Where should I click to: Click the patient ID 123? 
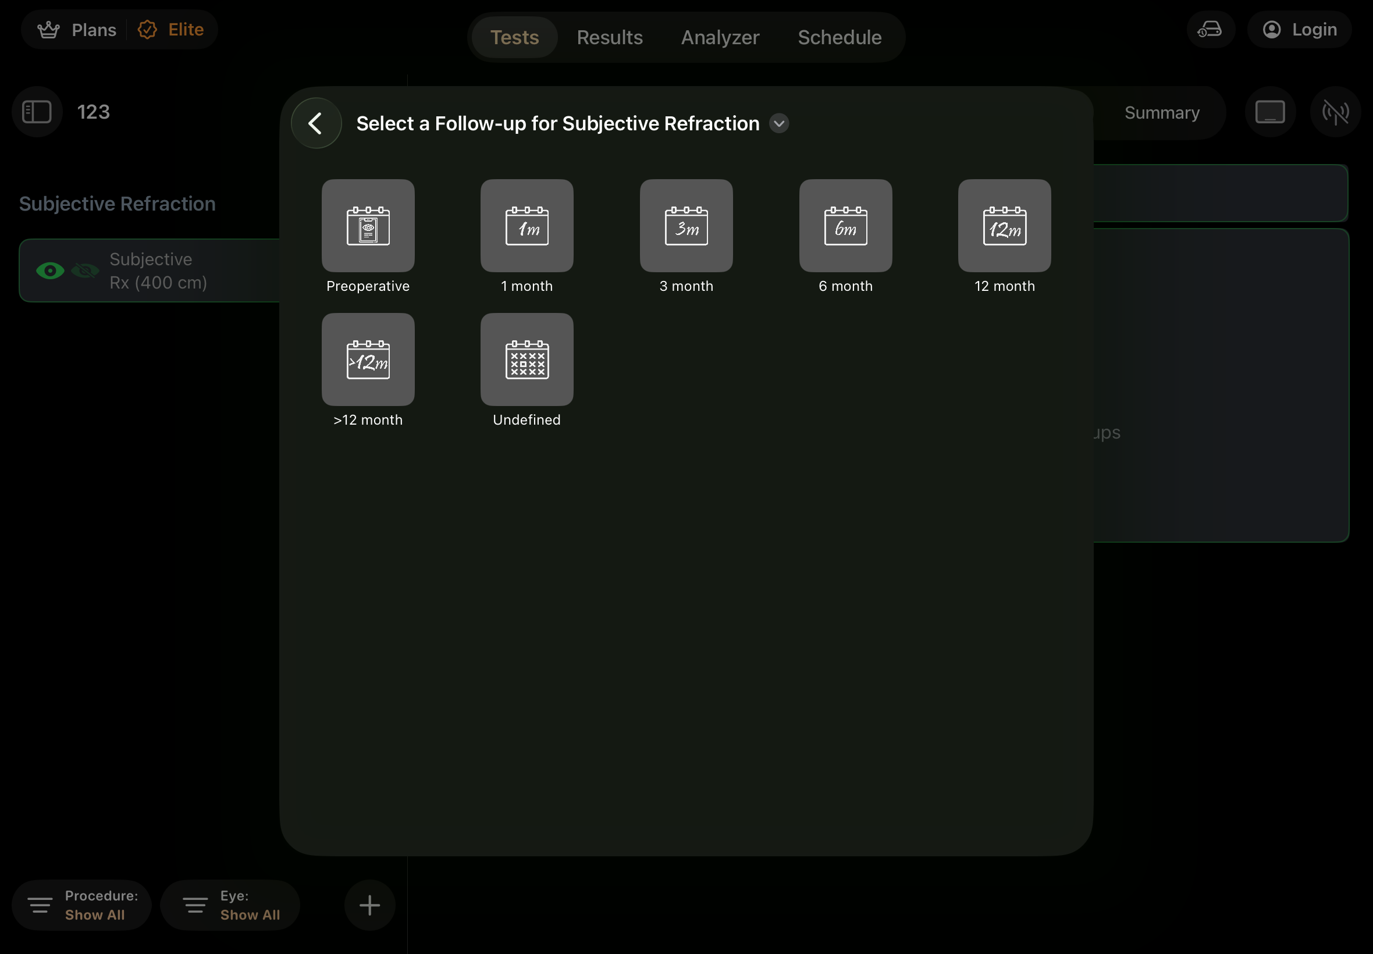tap(93, 112)
